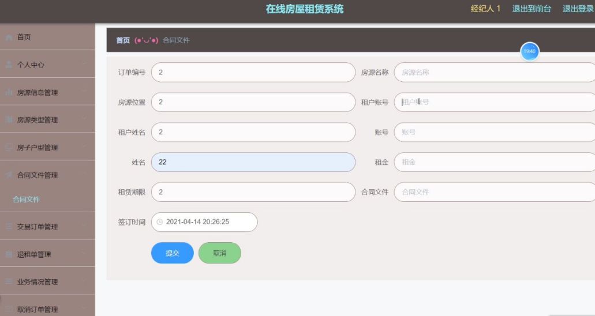Click the 退出到前台 link in header
Screen dimensions: 595x316
532,9
